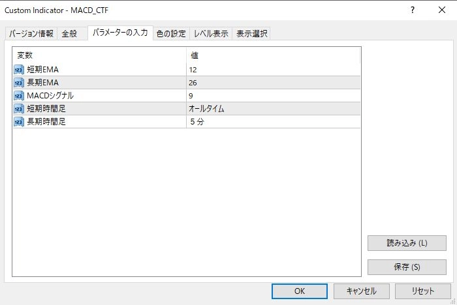Click the icon beside 短期EMA
Image resolution: width=457 pixels, height=305 pixels.
click(x=18, y=70)
